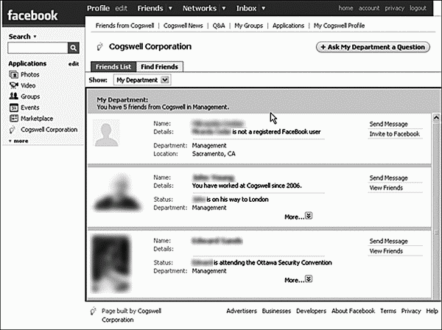
Task: Expand More details for second friend
Action: (x=309, y=216)
